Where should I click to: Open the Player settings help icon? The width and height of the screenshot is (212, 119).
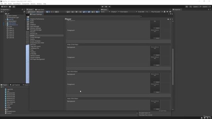(x=168, y=19)
